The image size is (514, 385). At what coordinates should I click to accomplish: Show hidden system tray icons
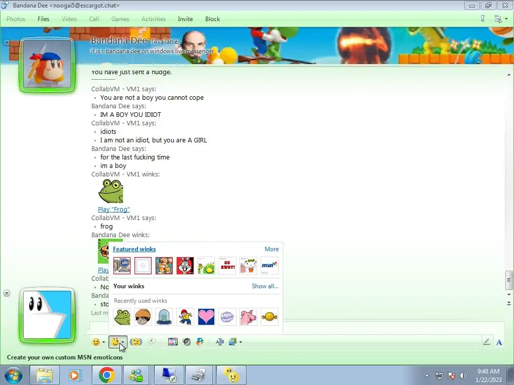click(x=427, y=375)
